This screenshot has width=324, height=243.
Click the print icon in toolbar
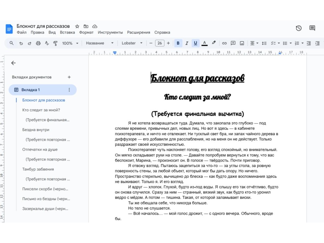[x=38, y=43]
